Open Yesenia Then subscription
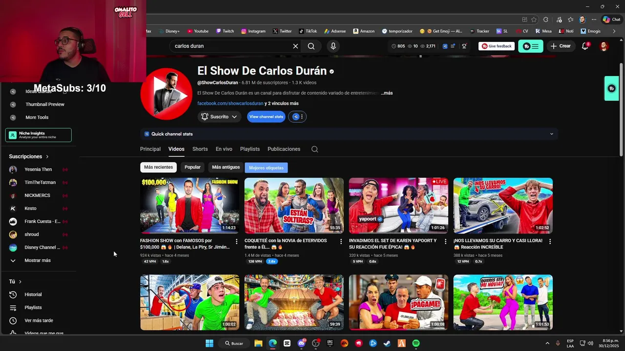This screenshot has width=625, height=351. click(x=39, y=169)
